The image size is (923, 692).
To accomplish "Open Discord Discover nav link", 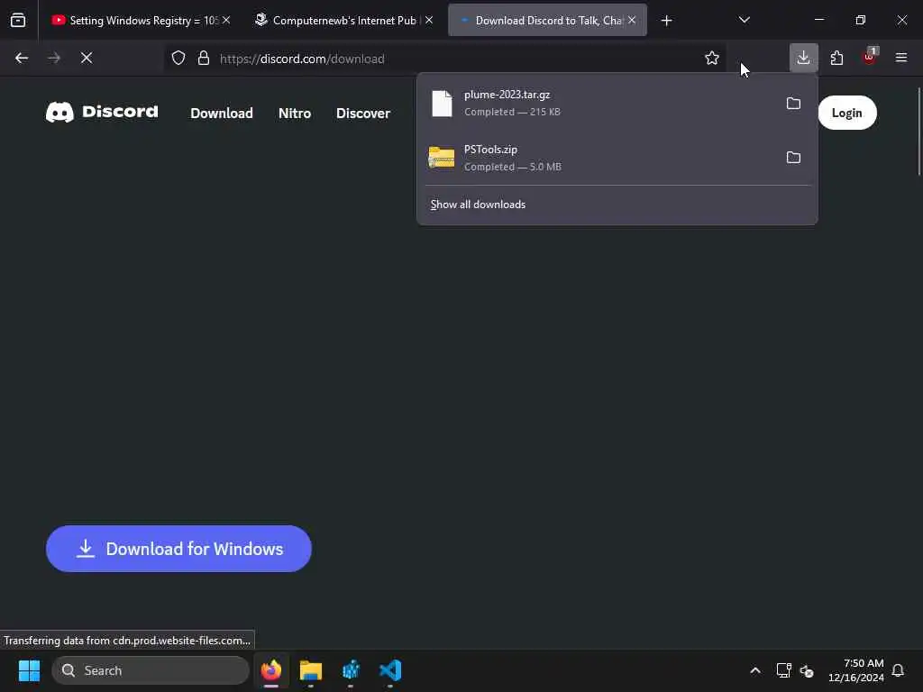I will point(363,113).
